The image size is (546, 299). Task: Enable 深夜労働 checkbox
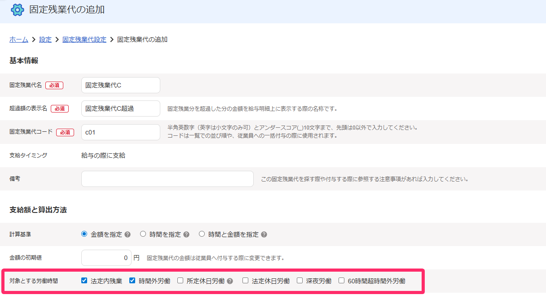299,281
